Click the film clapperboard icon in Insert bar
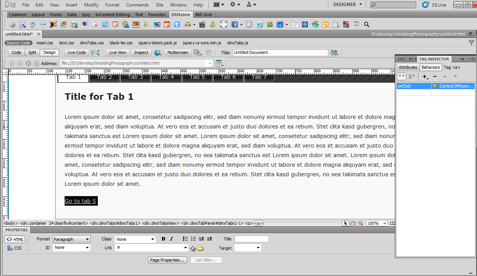This screenshot has width=477, height=276. coord(202,24)
